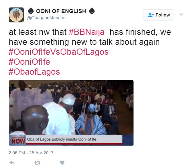This screenshot has height=168, width=192.
Task: Click the follow person icon
Action: (x=151, y=15)
